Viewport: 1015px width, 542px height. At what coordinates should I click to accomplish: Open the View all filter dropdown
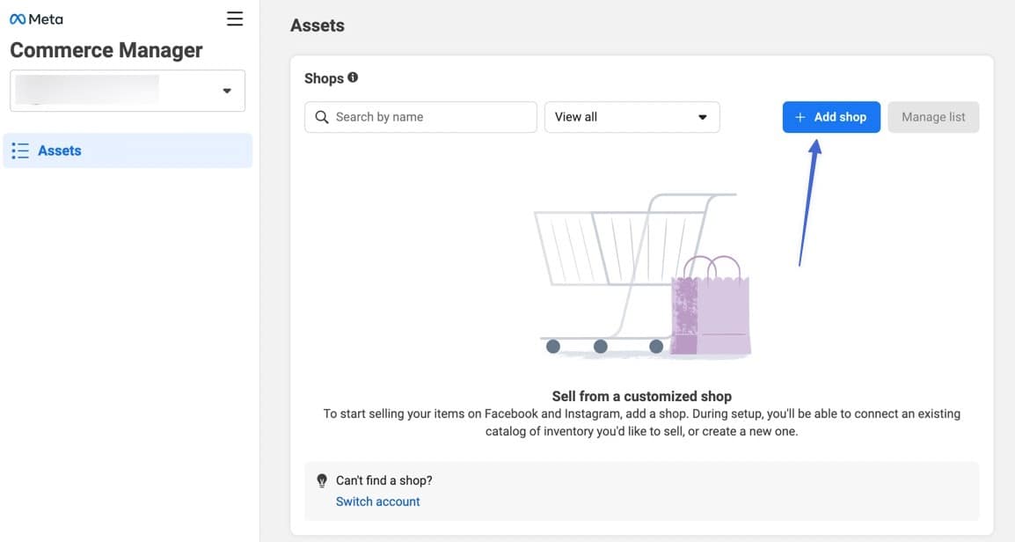(x=632, y=117)
